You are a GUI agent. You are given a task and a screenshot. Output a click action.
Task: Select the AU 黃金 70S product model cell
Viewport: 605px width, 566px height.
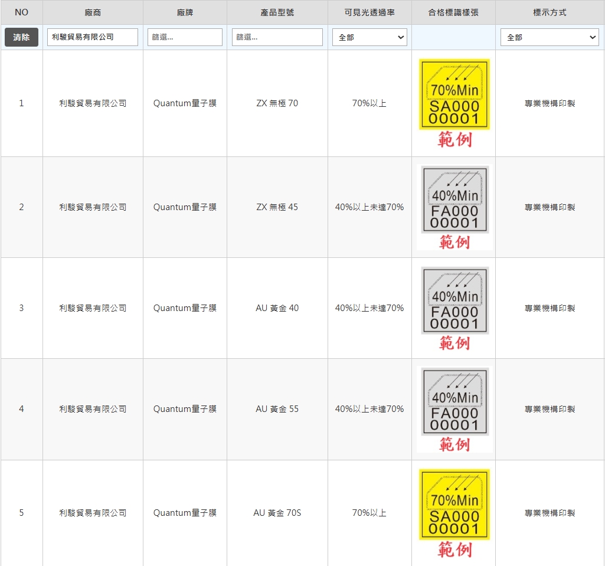coord(277,513)
